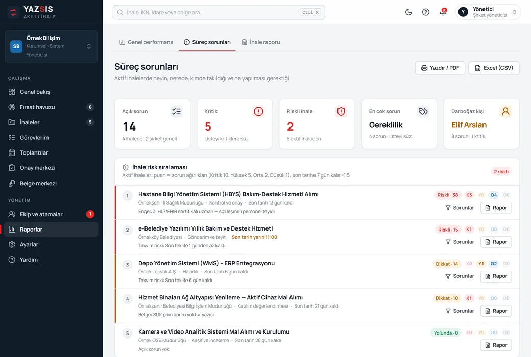Toggle dark mode with the moon icon
Image resolution: width=531 pixels, height=357 pixels.
(x=408, y=12)
